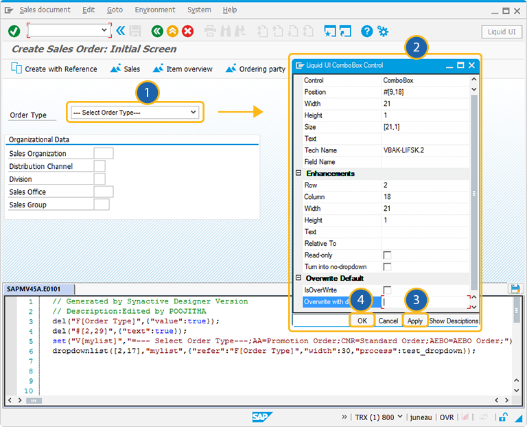Viewport: 527px width, 427px height.
Task: Open the Select Order Type combo box
Action: point(135,113)
